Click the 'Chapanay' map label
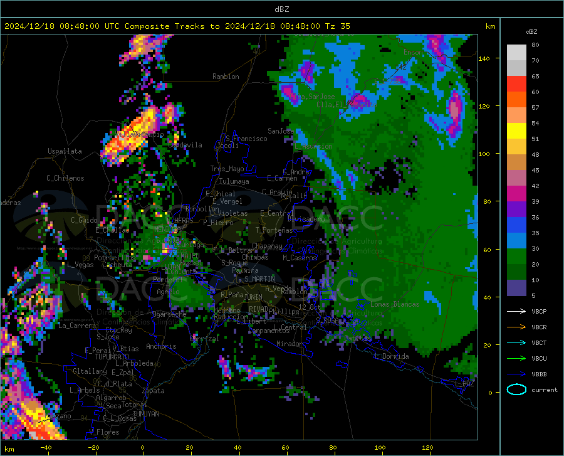 pyautogui.click(x=267, y=246)
